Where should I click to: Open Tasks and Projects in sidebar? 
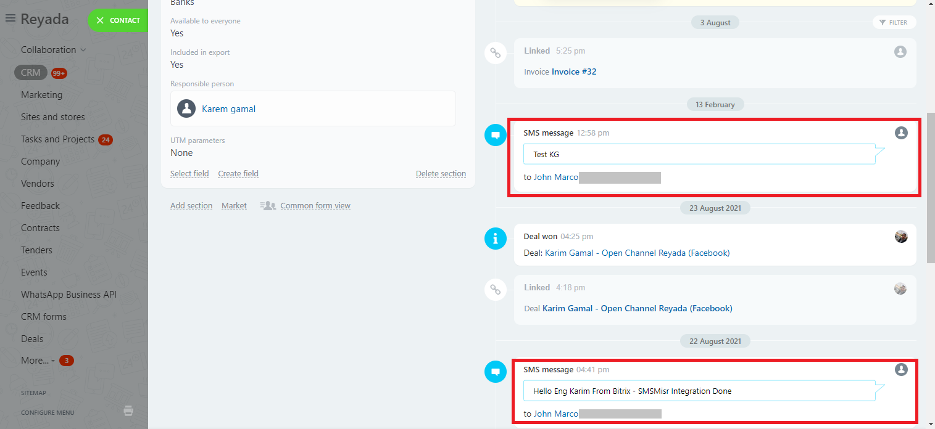[x=57, y=139]
